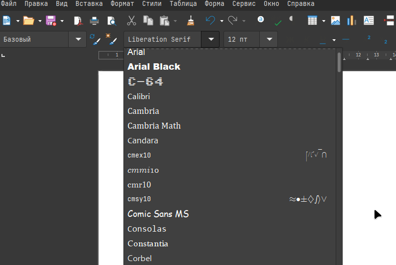Choose Consolas from font list
The width and height of the screenshot is (396, 265).
pyautogui.click(x=230, y=229)
